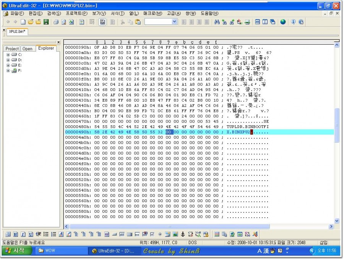Toggle hex edit mode button (1010 icon)
344x259 pixels.
102,22
